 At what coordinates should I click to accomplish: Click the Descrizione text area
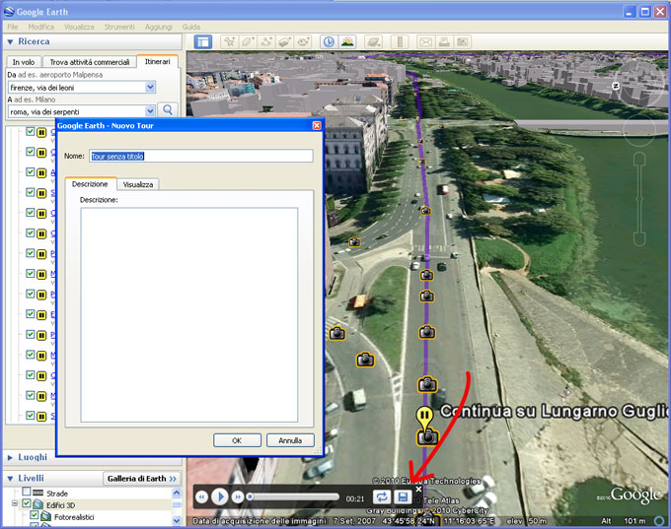pos(189,315)
